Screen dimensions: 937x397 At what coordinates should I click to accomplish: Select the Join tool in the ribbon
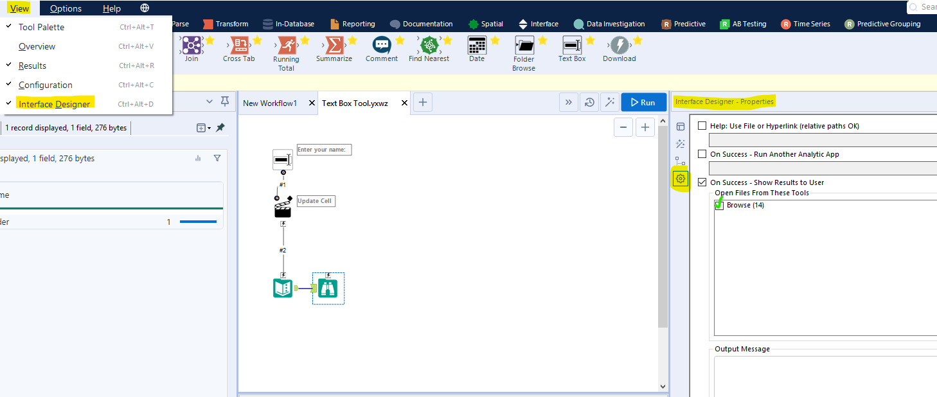(x=192, y=46)
